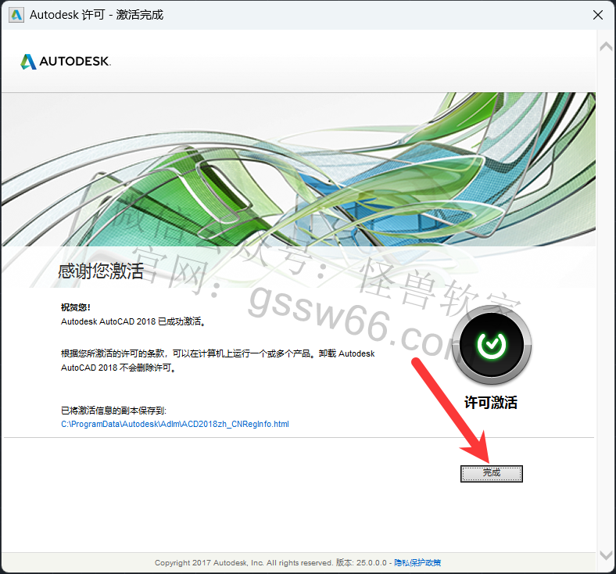The width and height of the screenshot is (616, 574).
Task: Click the green checkmark license activation icon
Action: pos(492,343)
